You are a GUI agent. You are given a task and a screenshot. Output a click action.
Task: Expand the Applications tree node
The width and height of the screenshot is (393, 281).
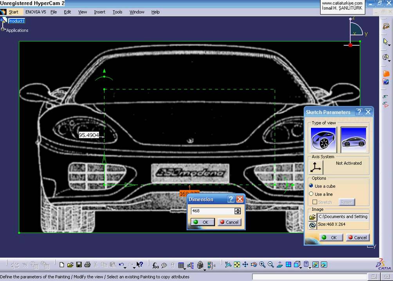tap(2, 29)
